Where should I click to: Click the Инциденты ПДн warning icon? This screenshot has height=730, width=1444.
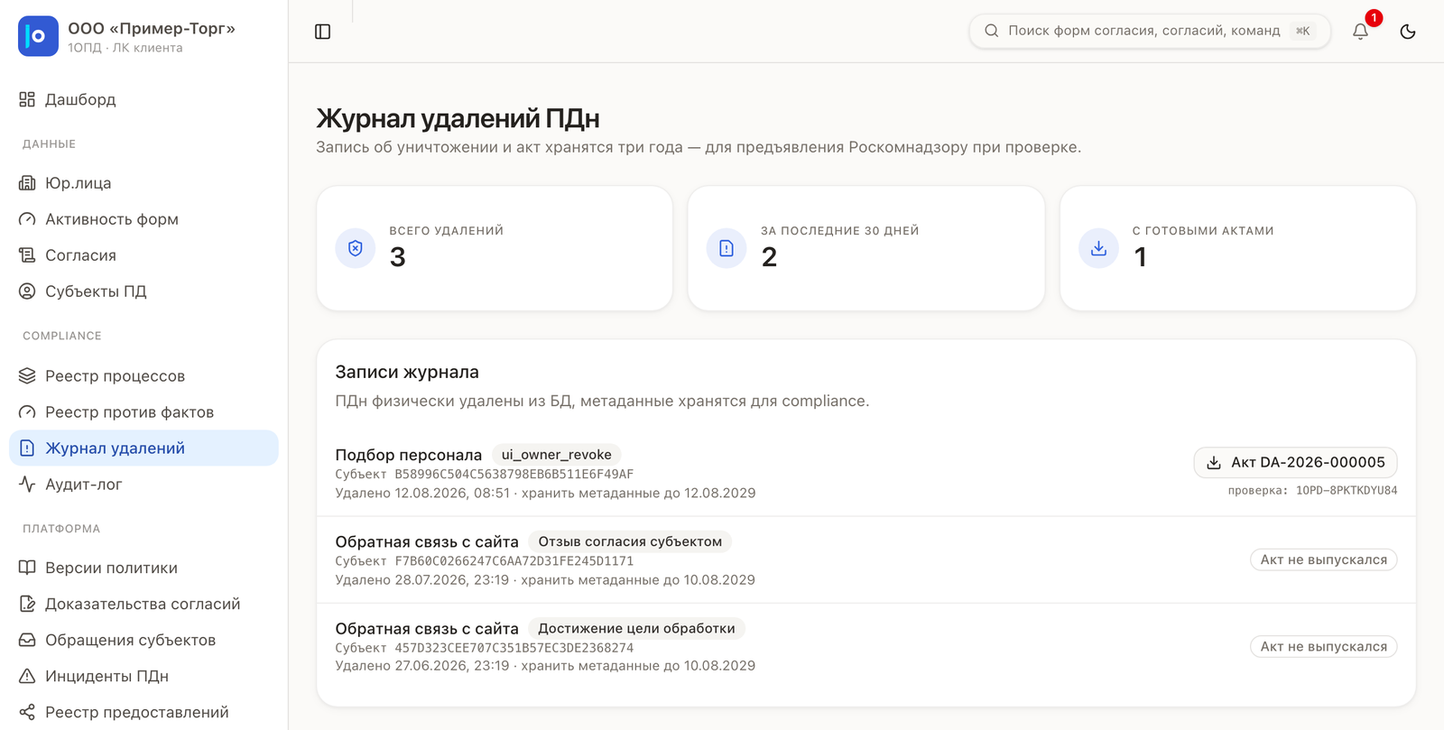pos(27,676)
